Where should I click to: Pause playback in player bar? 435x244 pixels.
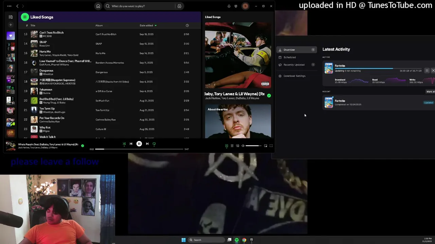139,144
